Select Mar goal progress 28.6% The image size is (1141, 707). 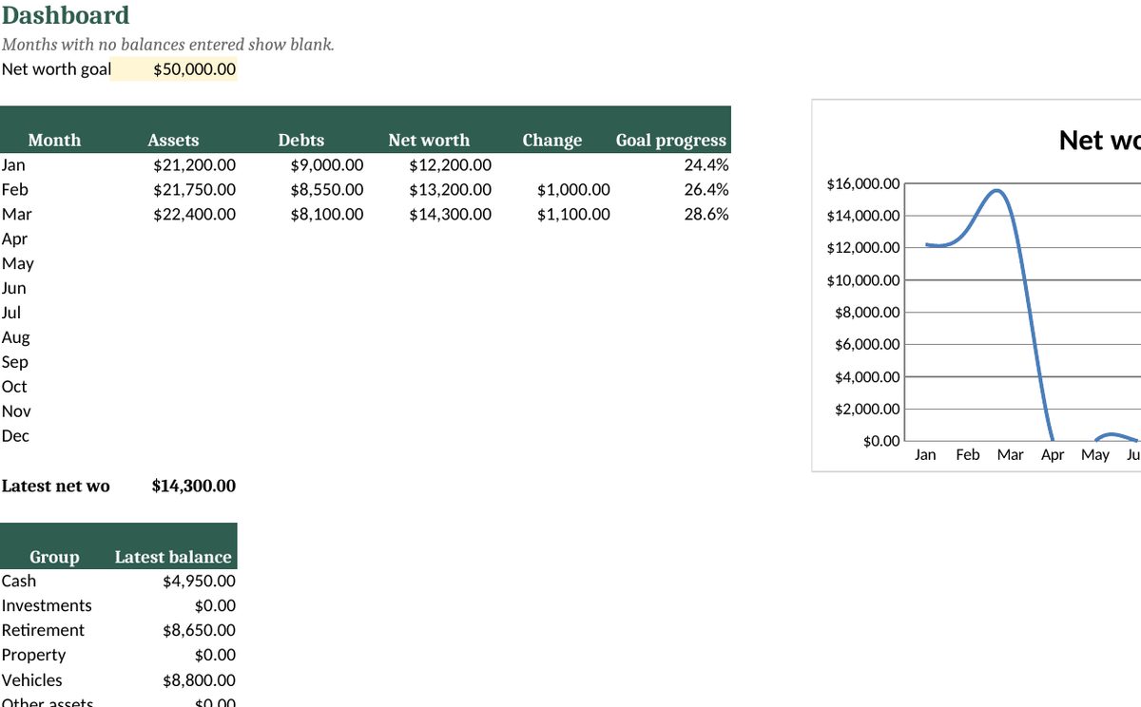click(x=706, y=214)
